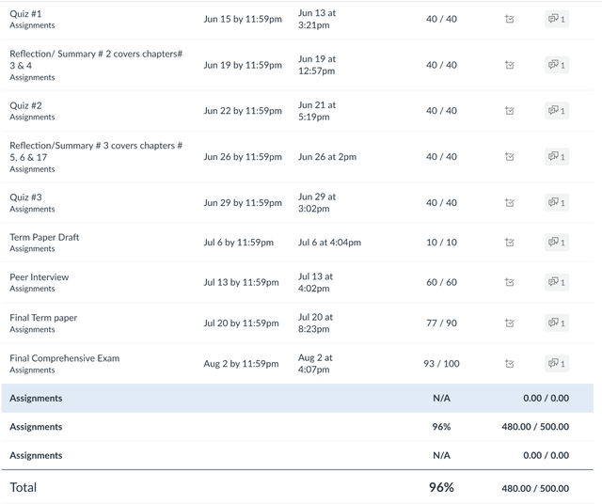
Task: Open the Term Paper Draft assignment
Action: [44, 237]
